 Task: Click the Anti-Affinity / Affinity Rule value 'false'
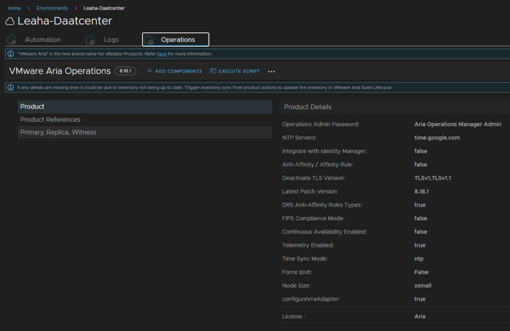pos(421,165)
